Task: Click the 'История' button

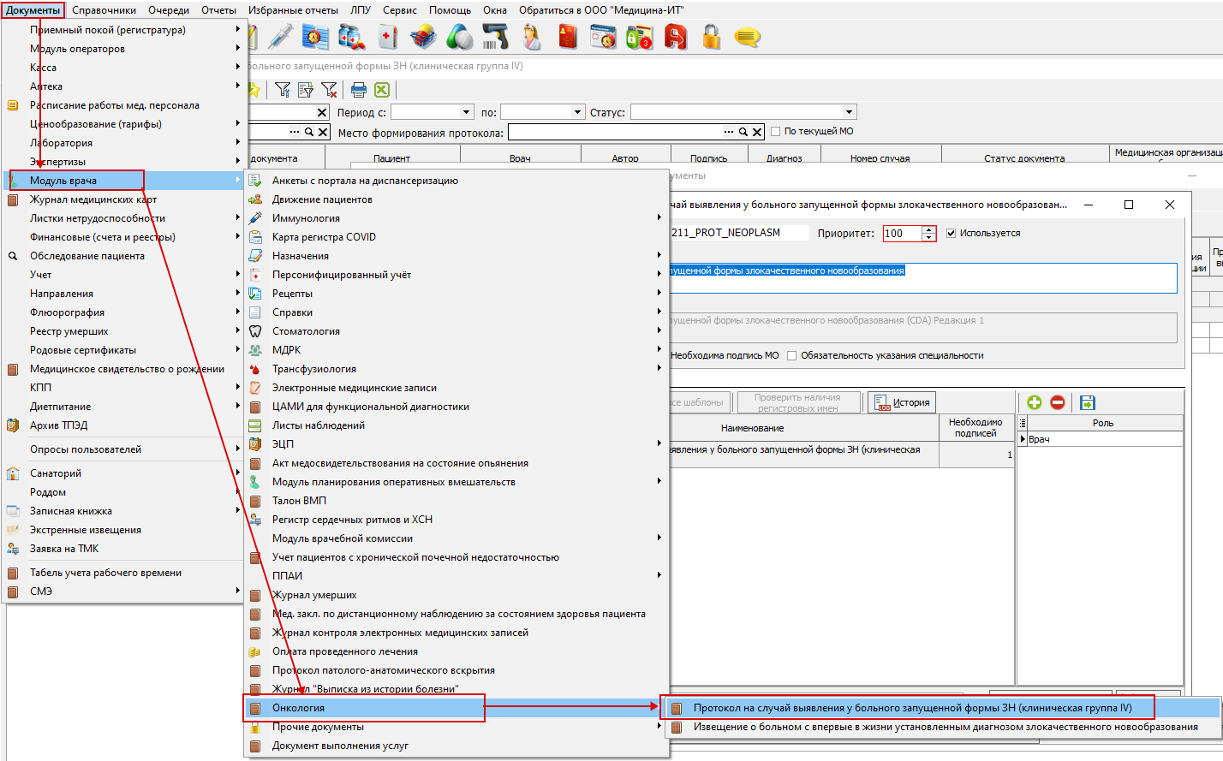Action: [902, 402]
